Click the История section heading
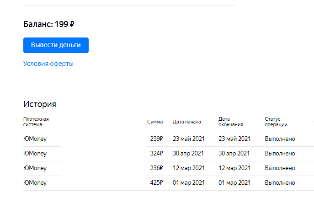 tap(40, 104)
